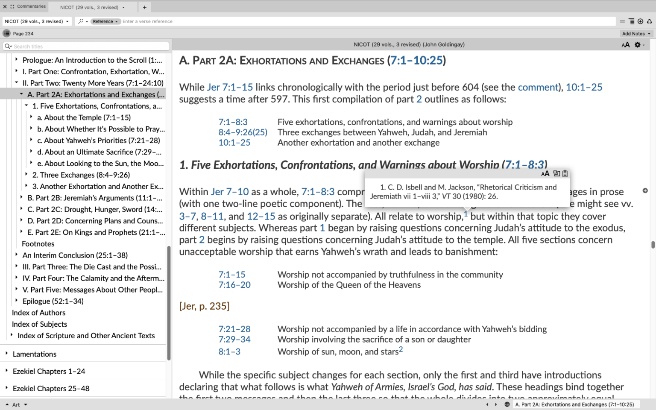
Task: Click the Search titles field
Action: pyautogui.click(x=86, y=46)
